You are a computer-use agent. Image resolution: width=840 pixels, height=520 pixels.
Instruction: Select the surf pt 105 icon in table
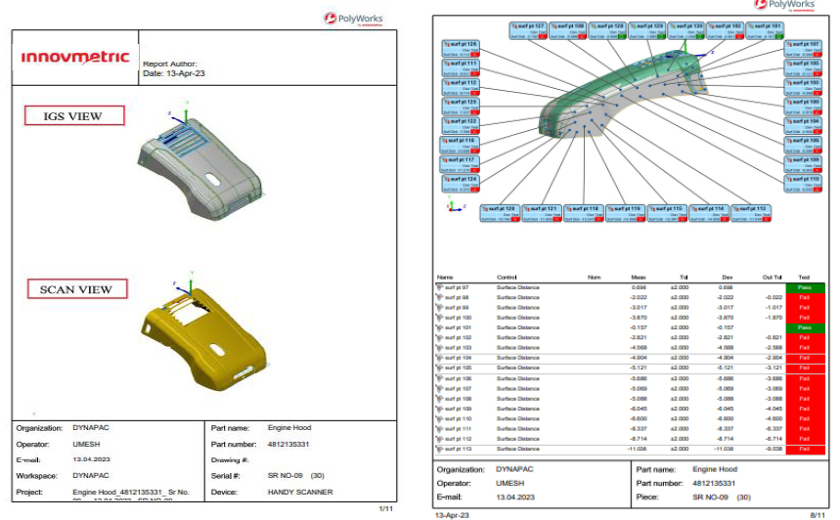pyautogui.click(x=439, y=368)
